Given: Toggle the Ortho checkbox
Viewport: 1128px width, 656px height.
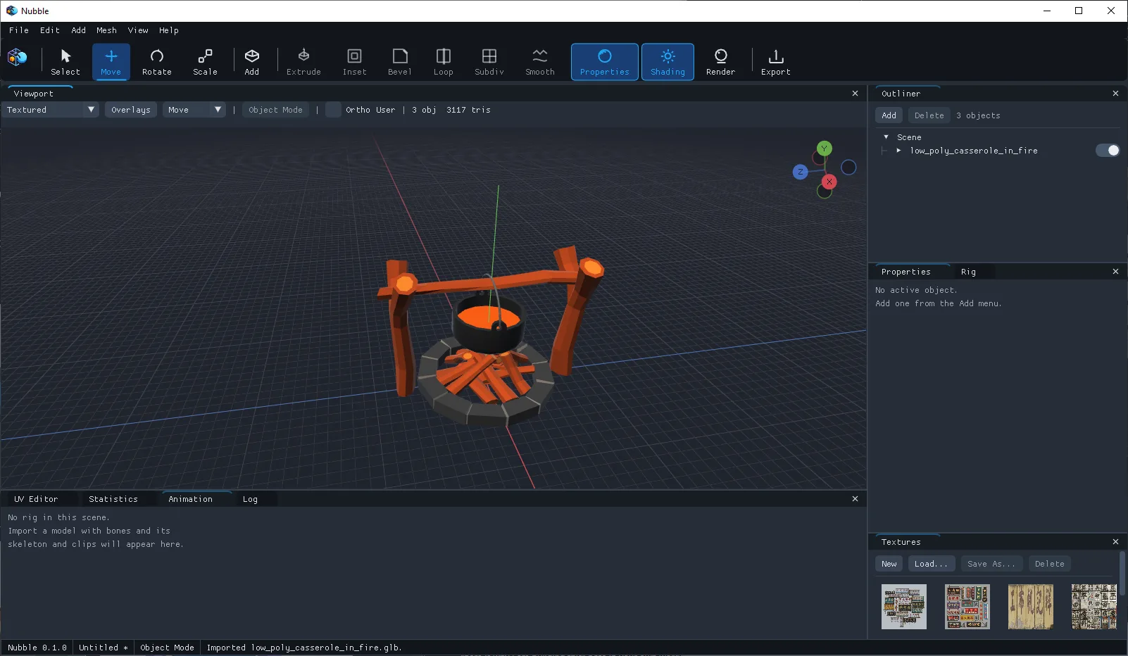Looking at the screenshot, I should pos(334,110).
